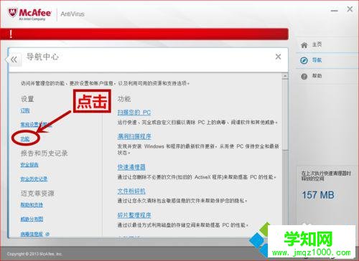Open the 病毒信息库 link
The width and height of the screenshot is (359, 261).
tap(32, 234)
